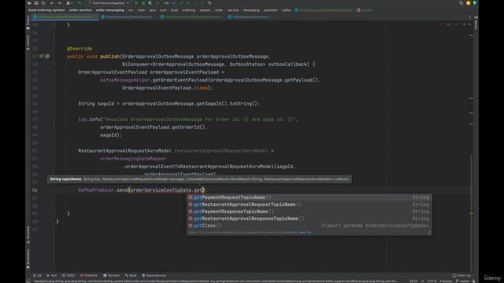Select getPaymentResponseTopicName suggestion
Viewport: 504px width, 283px height.
click(309, 211)
